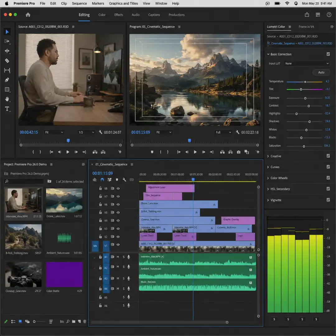This screenshot has width=336, height=336.
Task: Select the Track Select Forward tool
Action: click(x=7, y=41)
